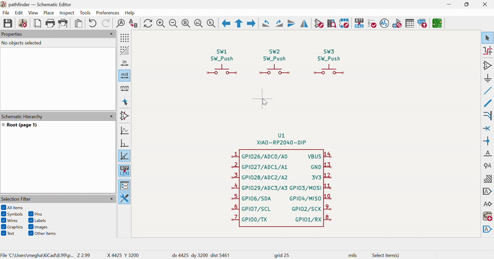494x259 pixels.
Task: Select the Add Power Symbol tool
Action: tap(487, 78)
